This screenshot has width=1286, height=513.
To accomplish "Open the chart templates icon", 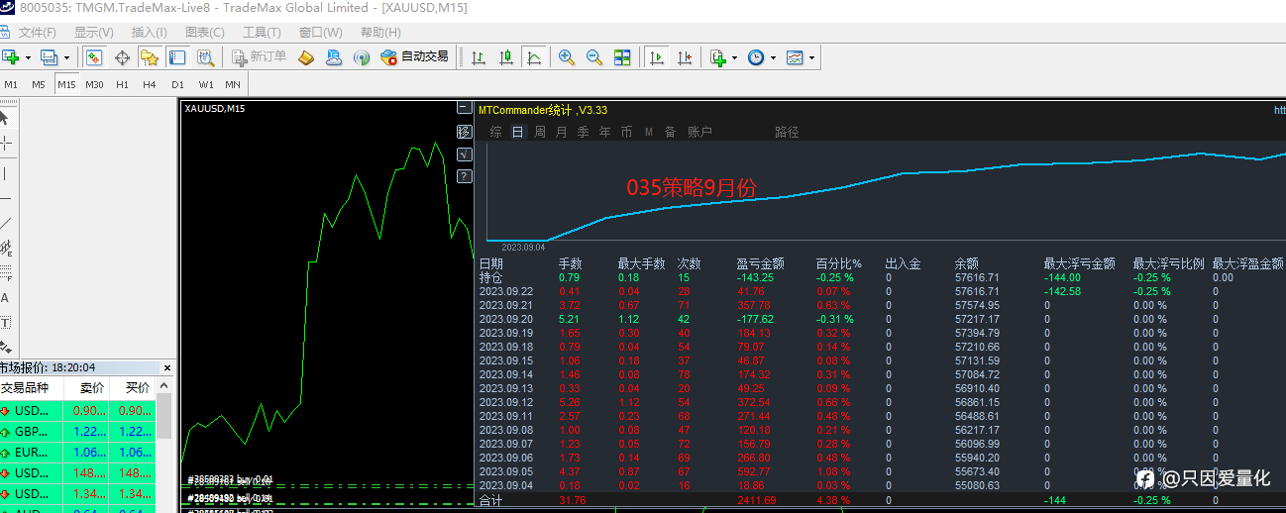I will click(x=795, y=57).
